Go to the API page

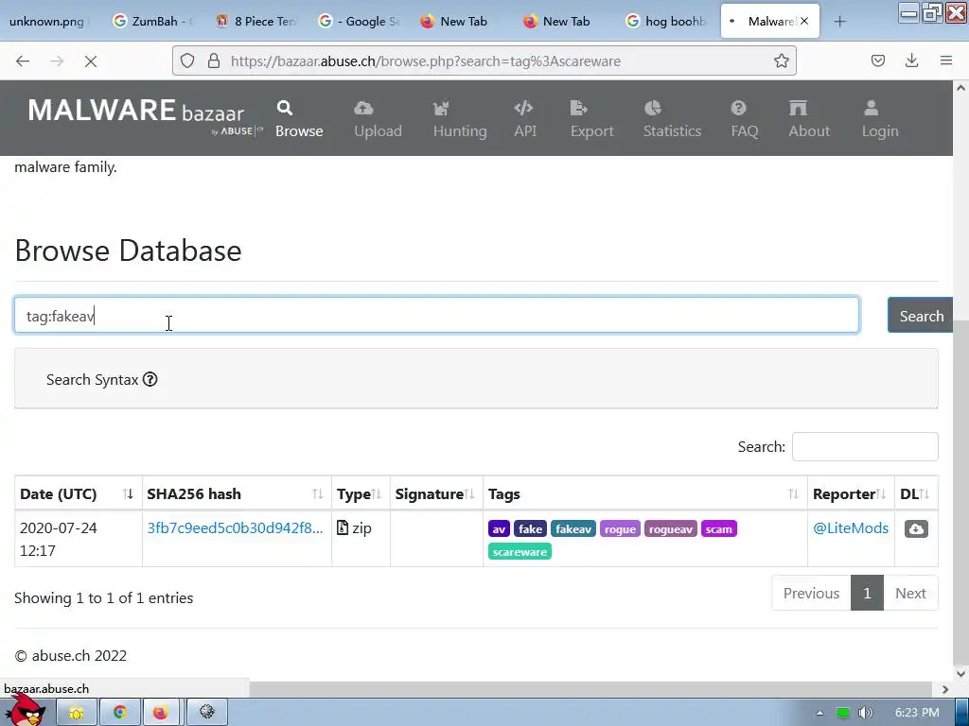coord(524,119)
